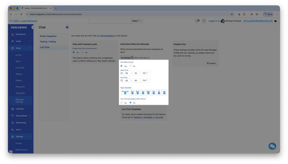288x164 pixels.
Task: Expand the Calendar sidebar chevron
Action: [30, 109]
